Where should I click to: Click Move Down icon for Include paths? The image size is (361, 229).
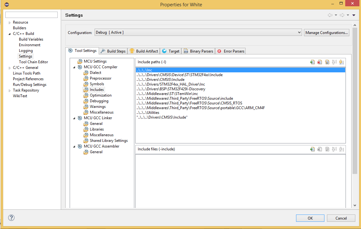[341, 62]
